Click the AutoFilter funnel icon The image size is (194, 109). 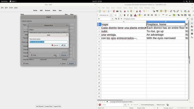click(181, 11)
